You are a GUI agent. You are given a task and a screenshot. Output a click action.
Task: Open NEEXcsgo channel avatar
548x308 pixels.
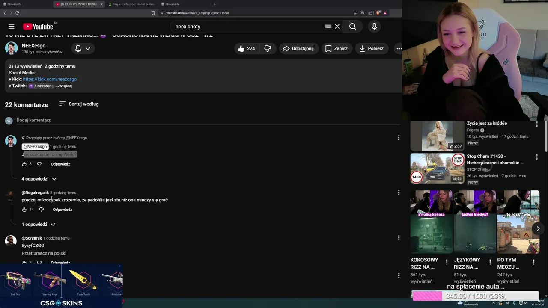[x=11, y=48]
